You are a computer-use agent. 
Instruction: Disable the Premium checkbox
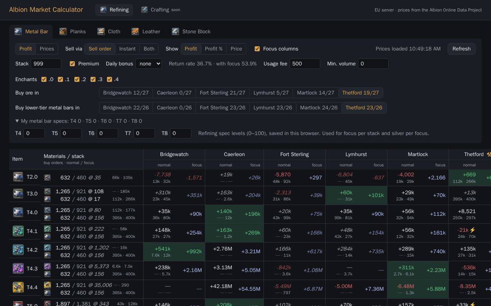click(x=72, y=63)
